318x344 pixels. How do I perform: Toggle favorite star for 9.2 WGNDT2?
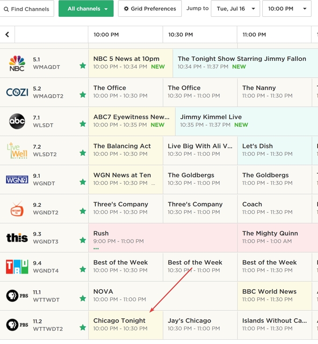click(83, 211)
